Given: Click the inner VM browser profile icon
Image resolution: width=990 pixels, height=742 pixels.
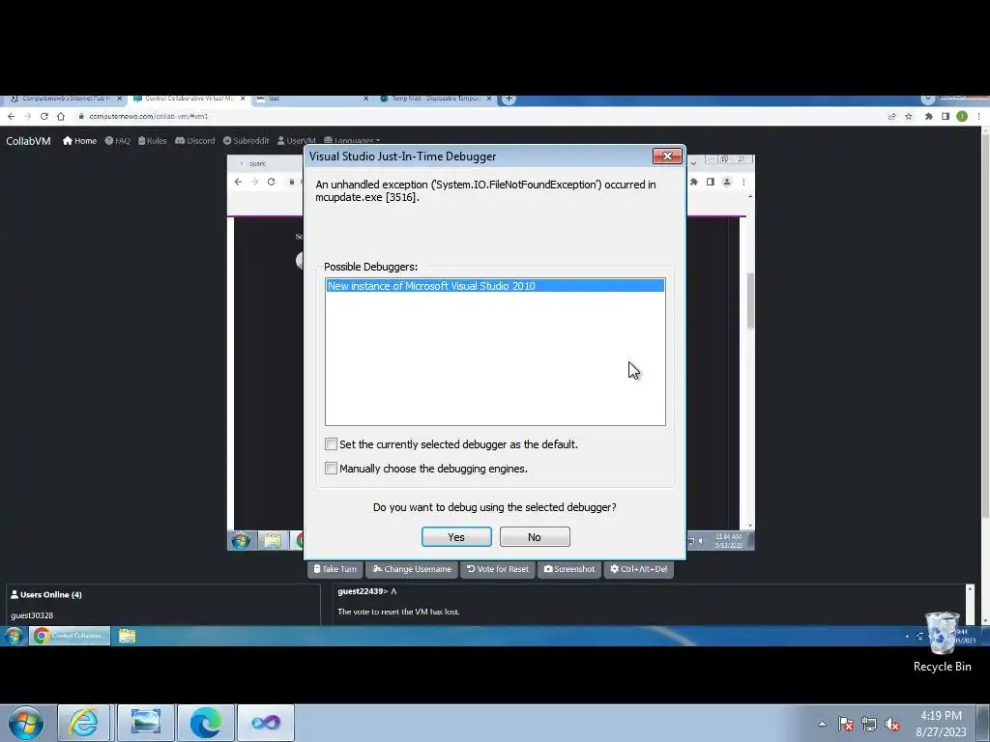Looking at the screenshot, I should [727, 182].
